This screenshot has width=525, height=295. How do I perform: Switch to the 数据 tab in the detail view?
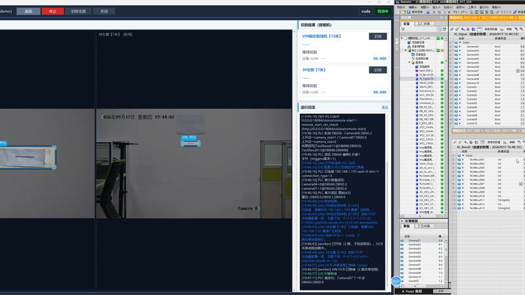406,226
